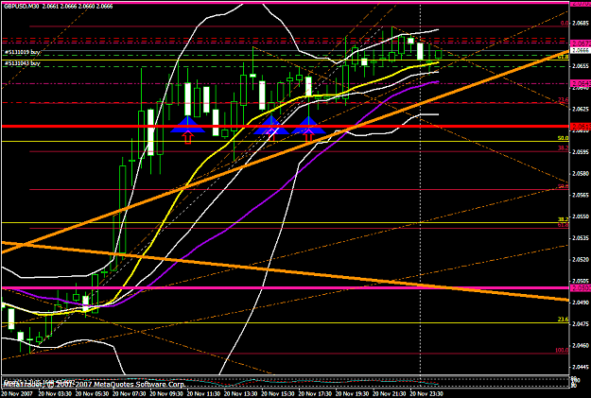Select the thick red horizontal line at 2.0613
Image resolution: width=591 pixels, height=398 pixels.
(x=286, y=127)
